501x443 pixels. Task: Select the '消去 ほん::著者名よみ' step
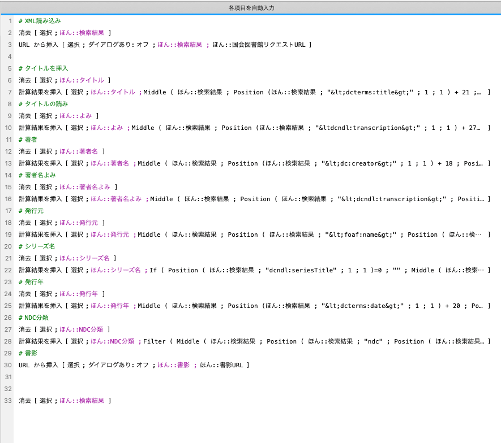(68, 187)
